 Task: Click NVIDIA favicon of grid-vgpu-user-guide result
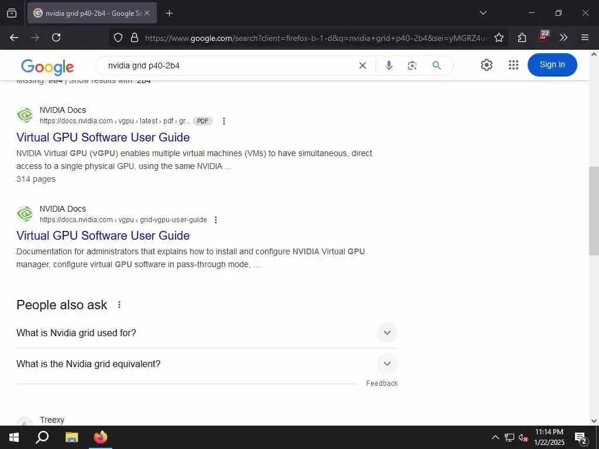[x=25, y=214]
